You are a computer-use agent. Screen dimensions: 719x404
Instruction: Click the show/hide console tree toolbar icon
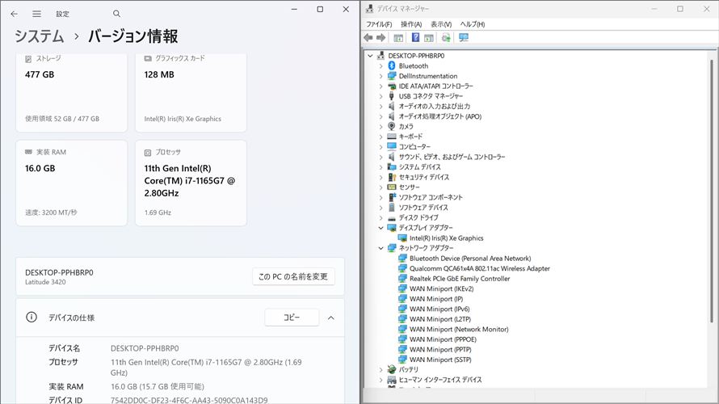[398, 38]
